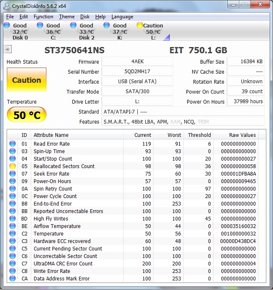Select raw value 000001DFBA8A
Image resolution: width=273 pixels, height=290 pixels.
[238, 174]
